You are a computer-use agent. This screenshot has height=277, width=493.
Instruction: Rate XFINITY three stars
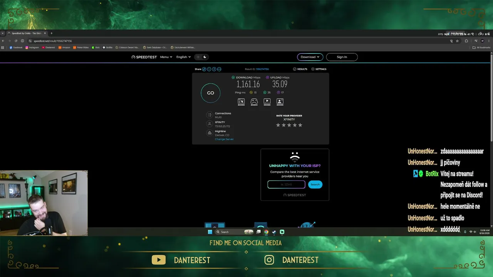point(289,125)
